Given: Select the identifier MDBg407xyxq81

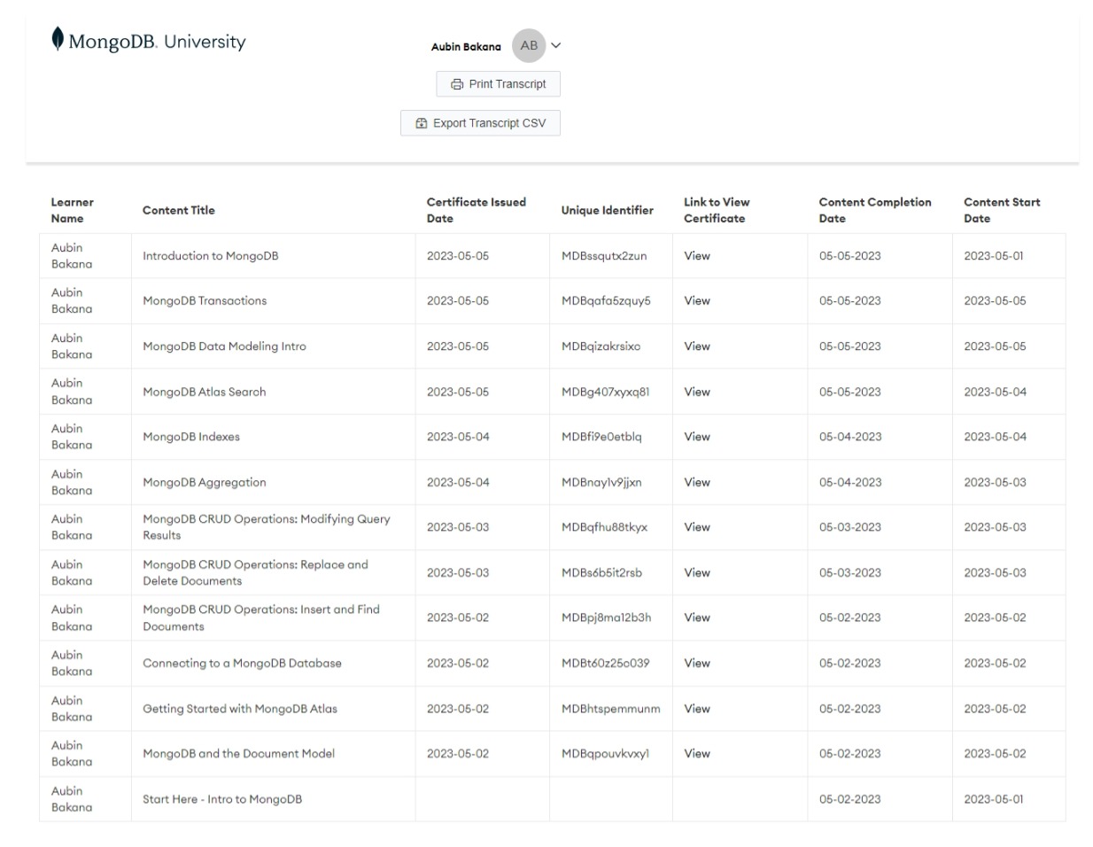Looking at the screenshot, I should point(605,392).
